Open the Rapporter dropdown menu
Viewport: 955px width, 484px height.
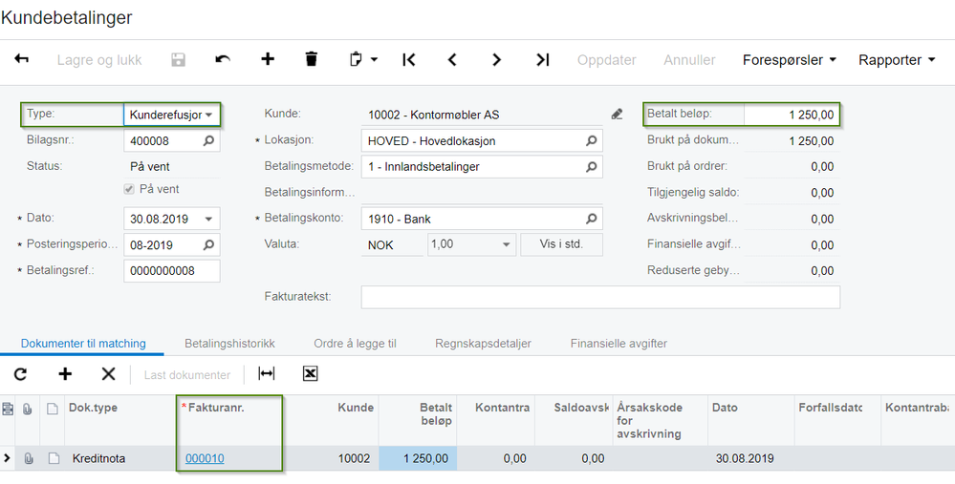(x=897, y=59)
